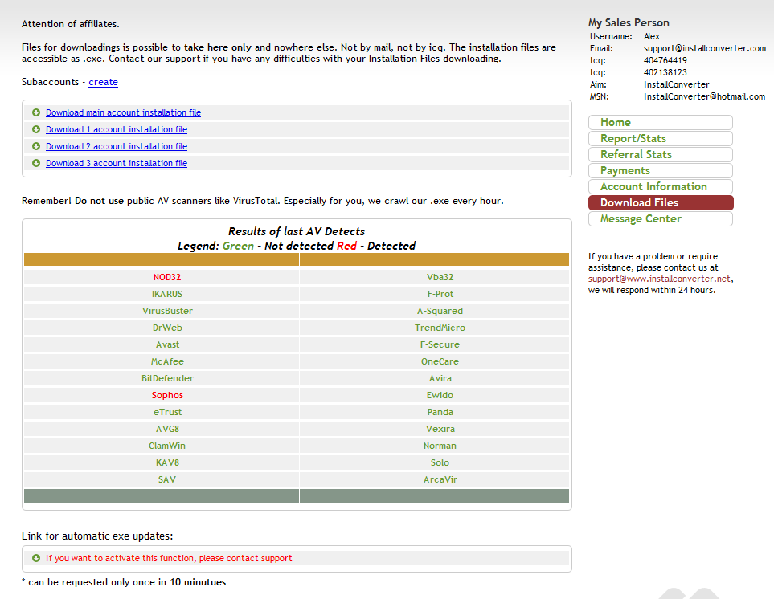This screenshot has height=599, width=774.
Task: Click the contact support activation notice
Action: coord(169,558)
